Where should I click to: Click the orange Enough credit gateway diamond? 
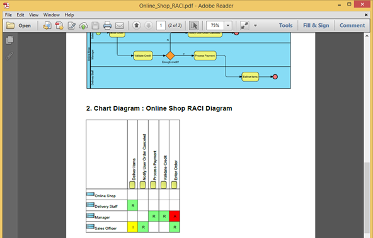[x=170, y=55]
